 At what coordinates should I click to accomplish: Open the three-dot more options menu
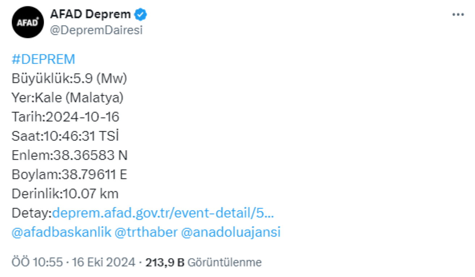coord(458,14)
